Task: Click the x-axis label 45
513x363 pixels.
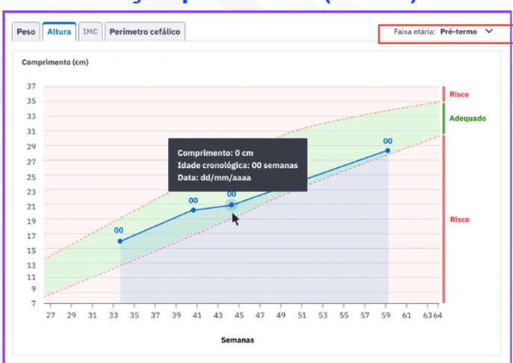Action: pyautogui.click(x=239, y=315)
